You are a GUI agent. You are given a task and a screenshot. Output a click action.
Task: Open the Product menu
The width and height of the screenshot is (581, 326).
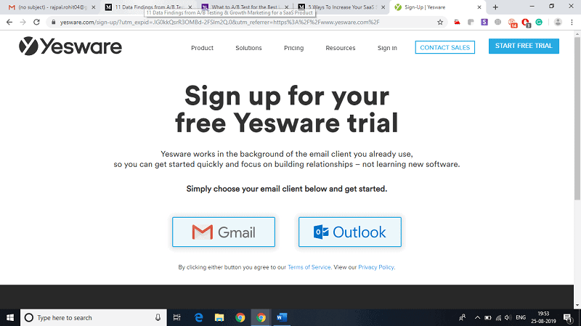tap(203, 48)
